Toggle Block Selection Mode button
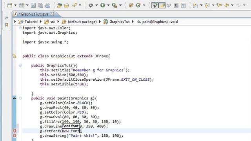The height and width of the screenshot is (141, 251). 176,5
